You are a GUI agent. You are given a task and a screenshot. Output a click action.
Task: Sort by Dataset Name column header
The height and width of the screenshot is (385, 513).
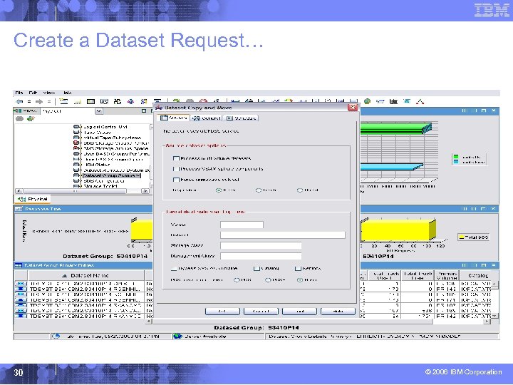[x=86, y=275]
